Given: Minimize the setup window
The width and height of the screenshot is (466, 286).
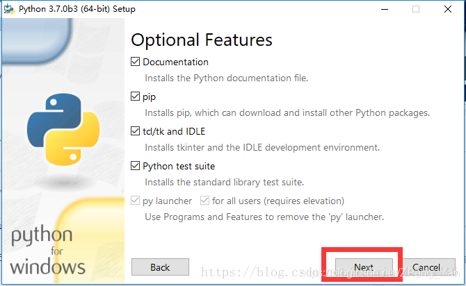Looking at the screenshot, I should (x=385, y=9).
